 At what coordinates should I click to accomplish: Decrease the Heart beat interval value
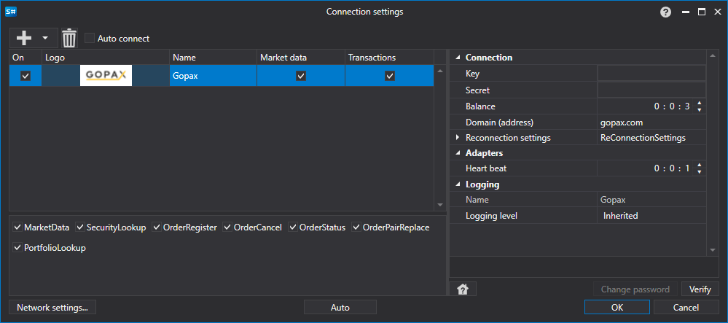coord(699,172)
